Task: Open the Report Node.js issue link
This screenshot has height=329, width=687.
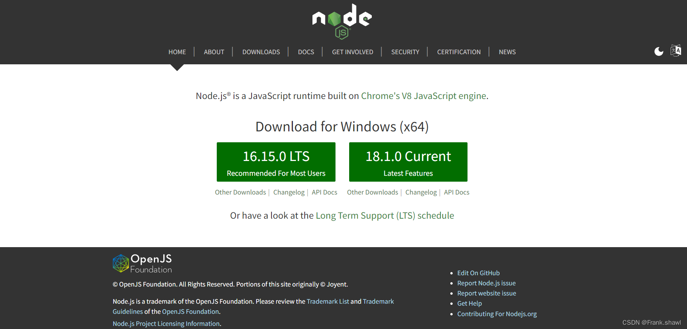Action: pos(486,283)
